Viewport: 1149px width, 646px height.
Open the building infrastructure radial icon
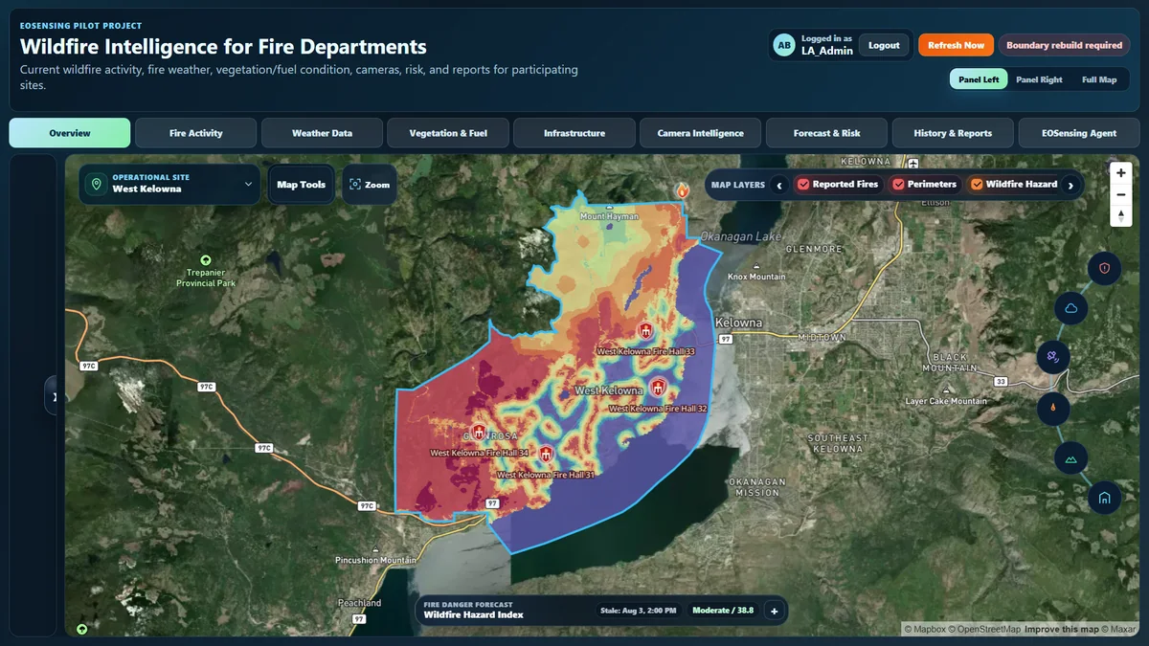point(1104,498)
